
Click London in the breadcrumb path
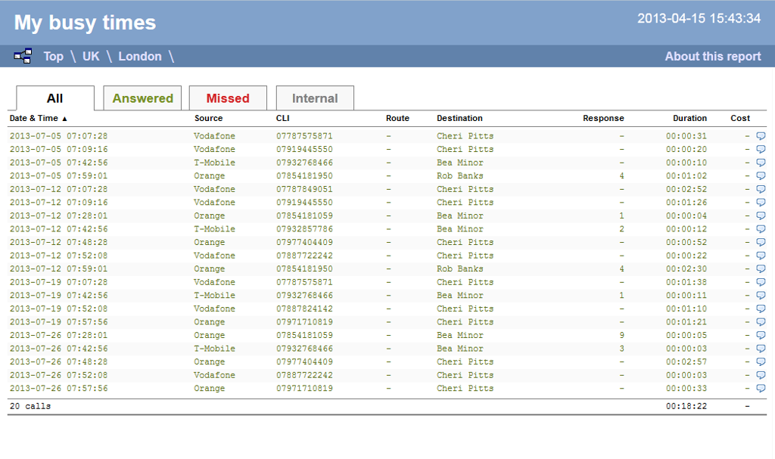coord(139,56)
